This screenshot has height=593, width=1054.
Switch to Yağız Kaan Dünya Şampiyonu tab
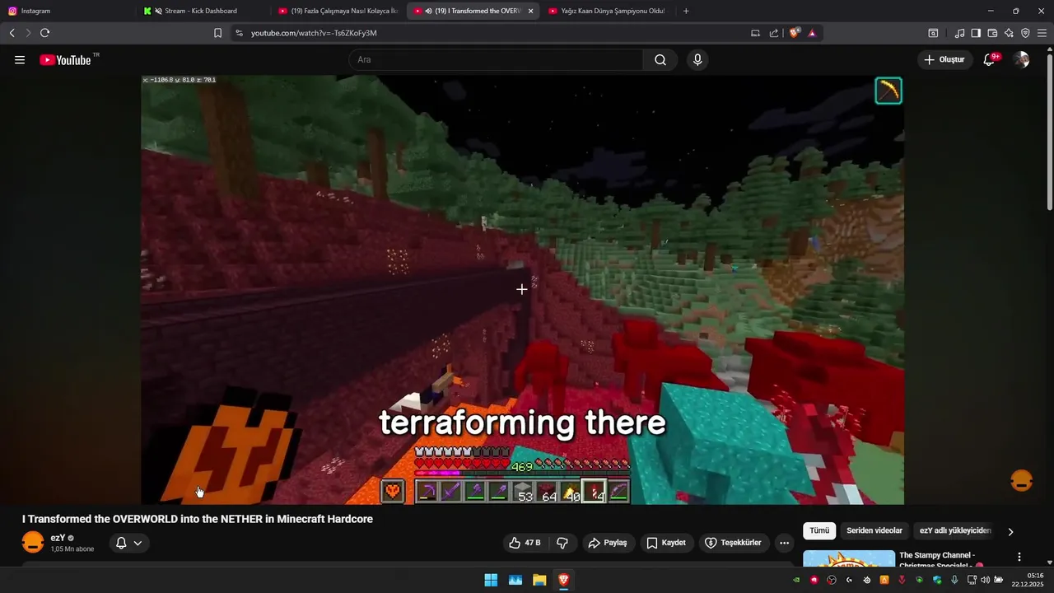608,11
